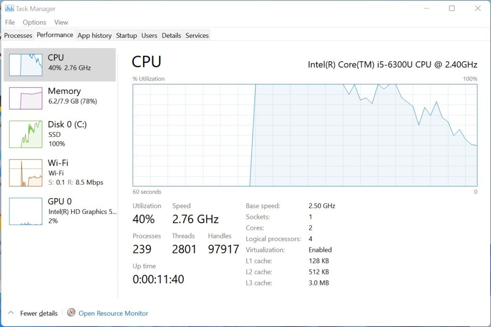Go to the Startup tab
Viewport: 491px width, 327px height.
127,35
